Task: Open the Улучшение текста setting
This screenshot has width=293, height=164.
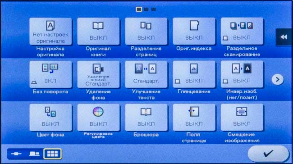Action: pos(146,74)
